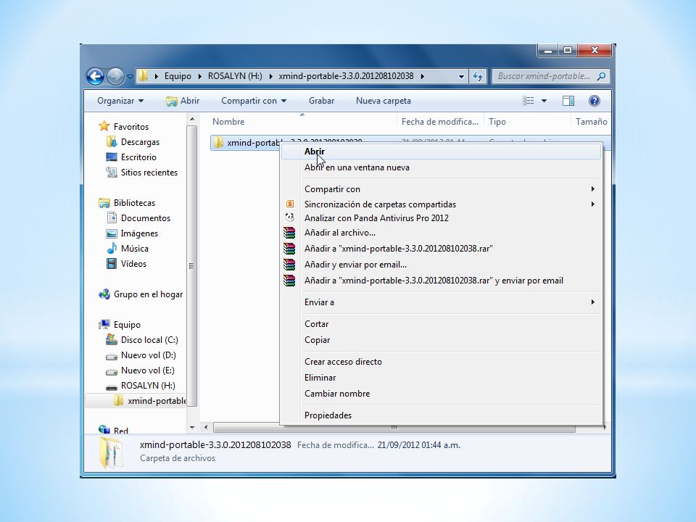This screenshot has height=522, width=696.
Task: Choose Abrir en una ventana nueva
Action: click(x=442, y=167)
